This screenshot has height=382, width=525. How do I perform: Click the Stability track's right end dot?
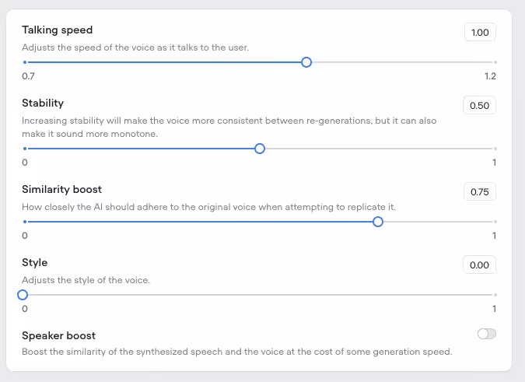(495, 148)
